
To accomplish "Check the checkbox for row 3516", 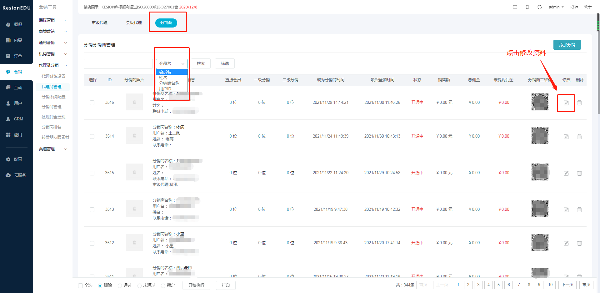I will [x=92, y=103].
